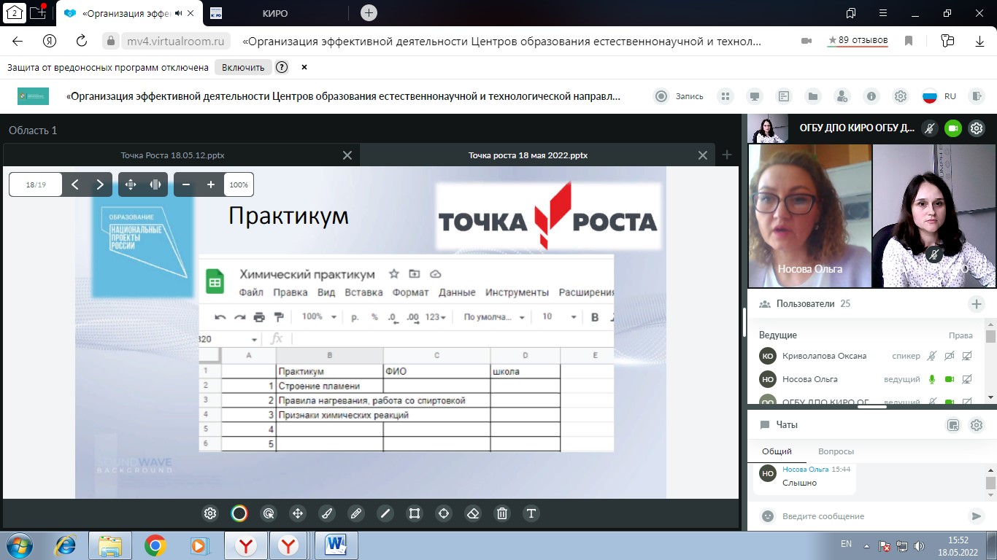The width and height of the screenshot is (997, 560).
Task: Open video panel settings gear
Action: [977, 128]
